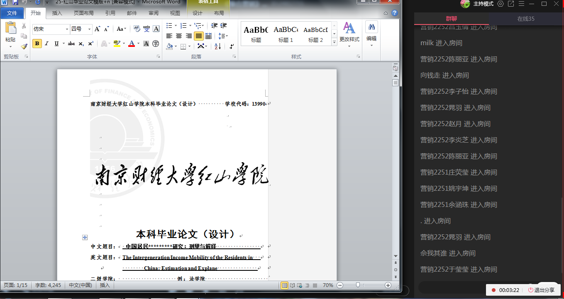Open the Word help question mark icon
The height and width of the screenshot is (299, 564).
pos(395,13)
